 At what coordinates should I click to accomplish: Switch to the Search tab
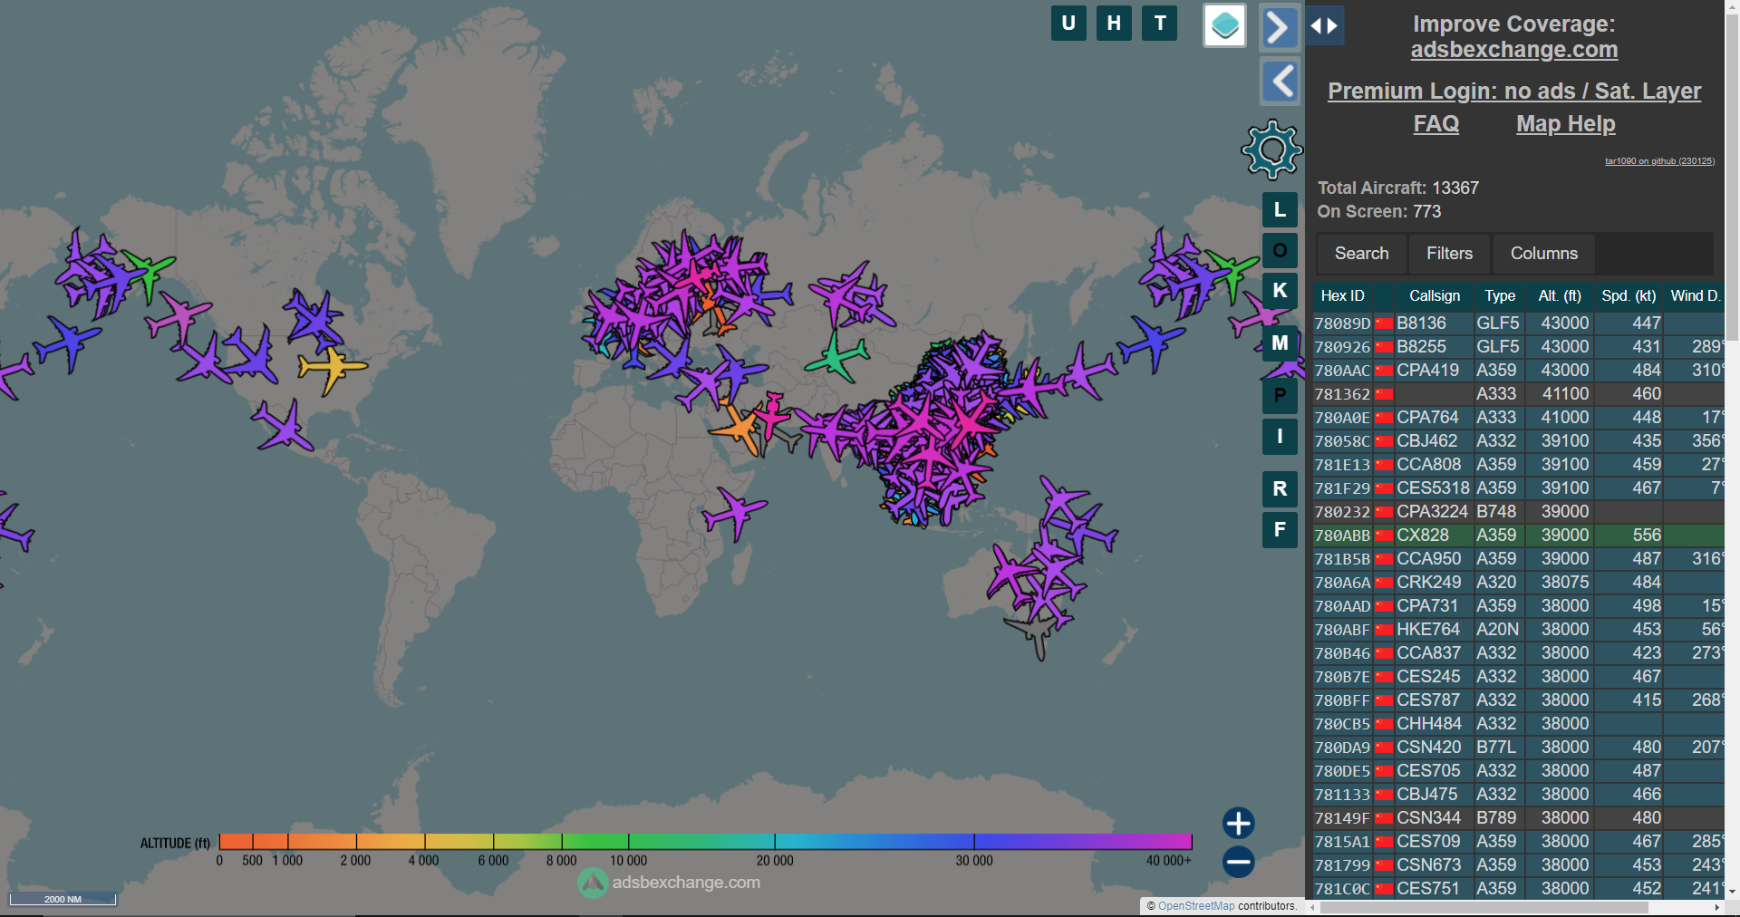[1361, 254]
